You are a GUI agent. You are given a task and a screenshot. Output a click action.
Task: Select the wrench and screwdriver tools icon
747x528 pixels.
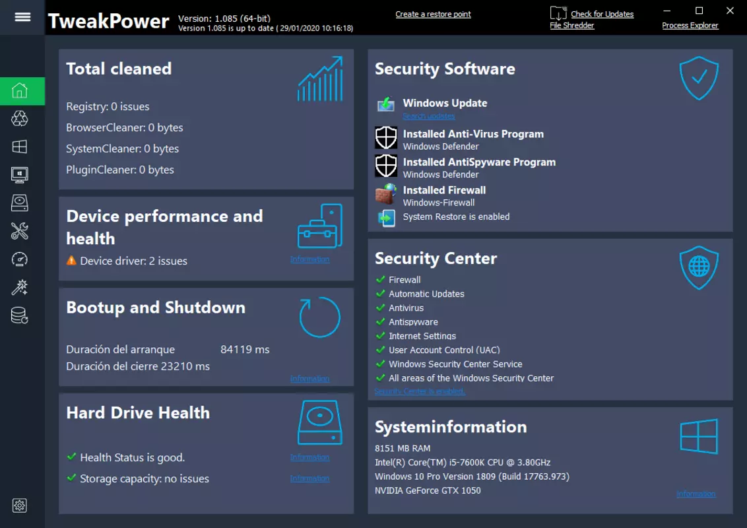[20, 231]
